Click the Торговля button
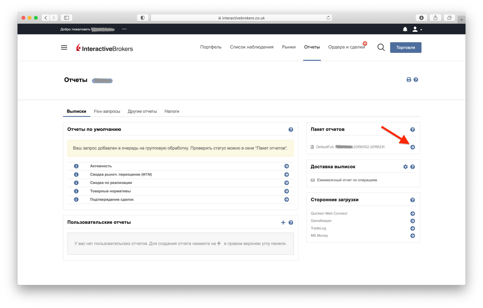This screenshot has width=483, height=308. coord(406,47)
